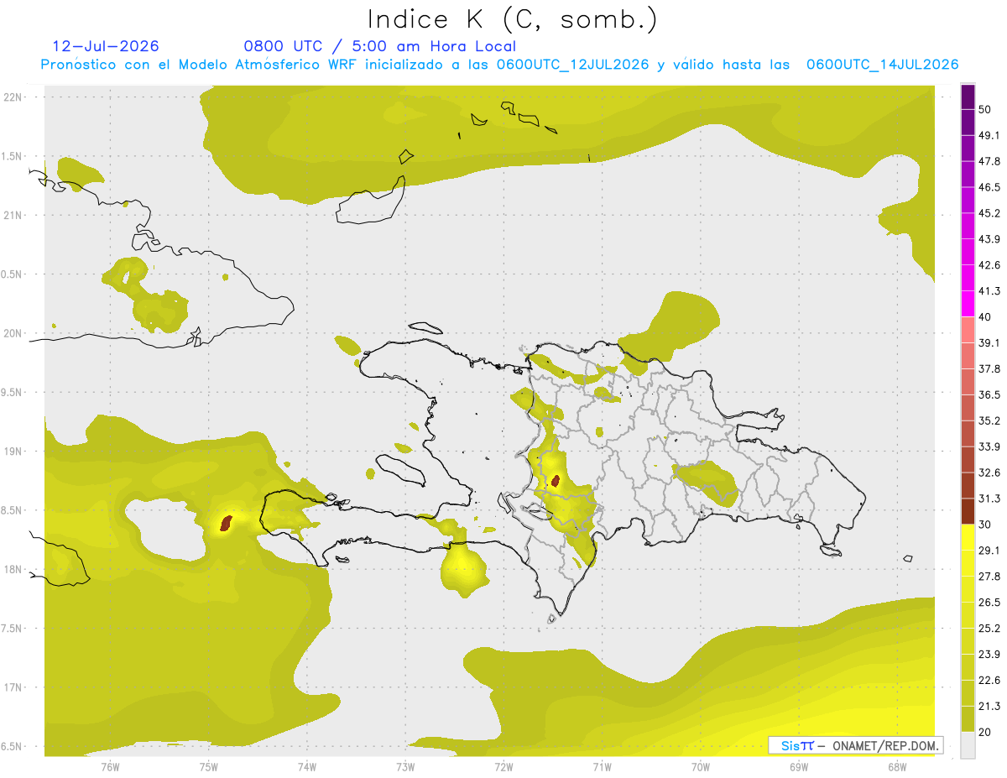The image size is (1007, 778).
Task: Click the 76W longitude label
Action: (110, 766)
